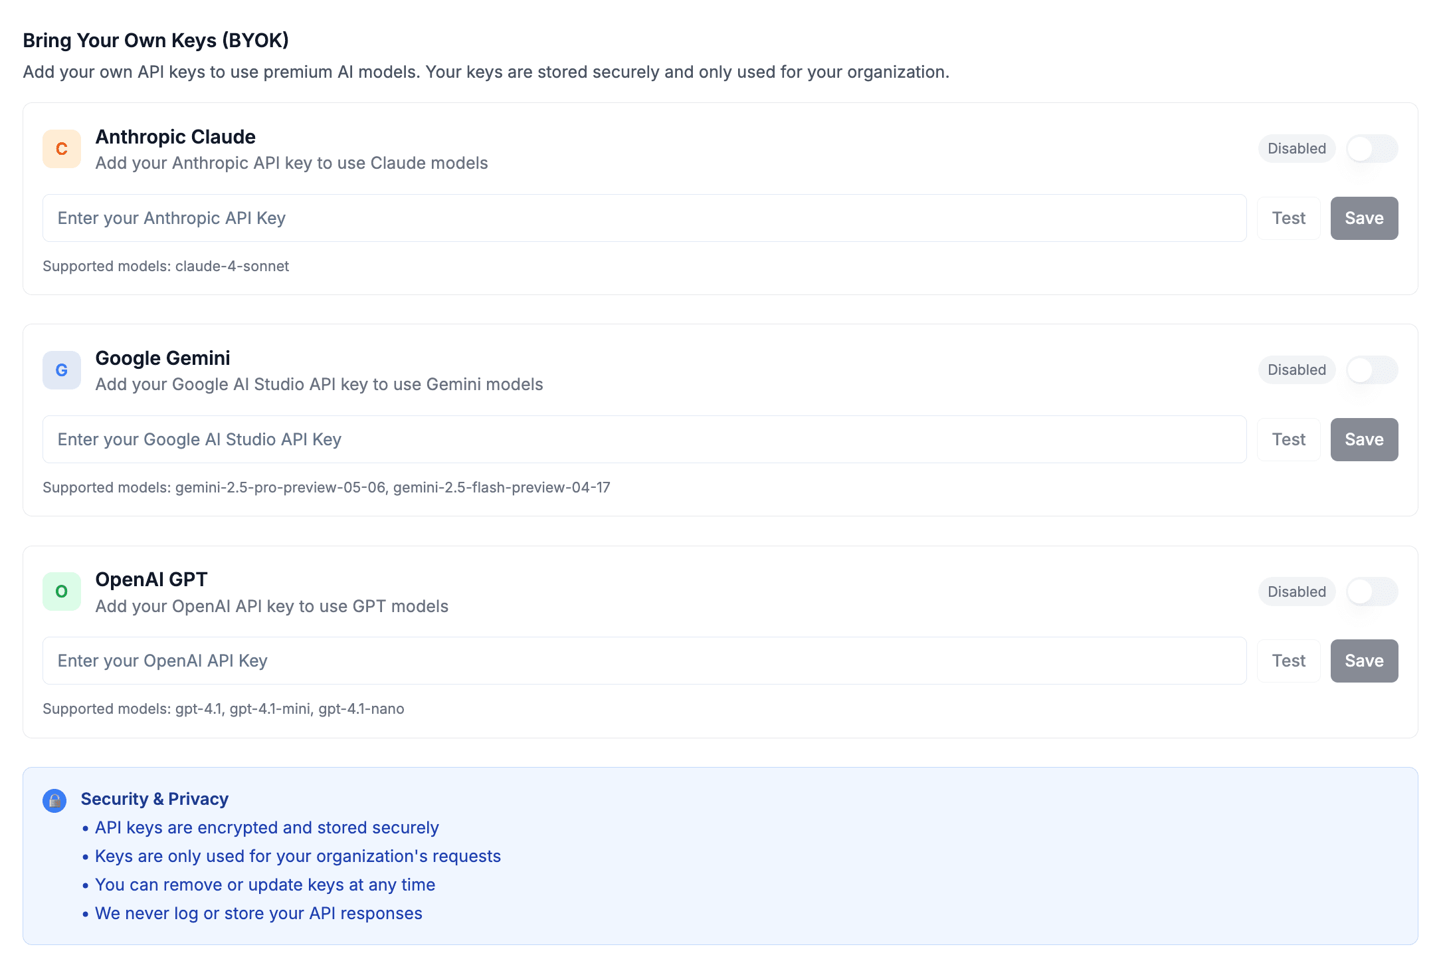Focus the Anthropic API Key input field
The image size is (1443, 969).
tap(644, 218)
